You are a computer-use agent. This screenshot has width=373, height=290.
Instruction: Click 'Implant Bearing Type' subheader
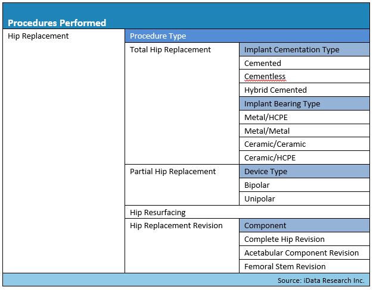coord(304,104)
